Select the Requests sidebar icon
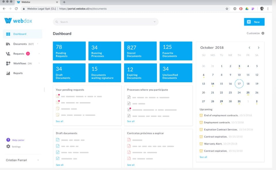The height and width of the screenshot is (170, 276). click(8, 54)
